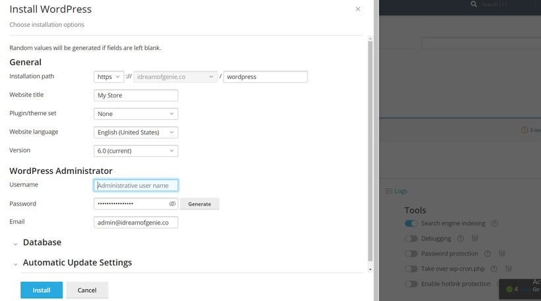Click help icon next to Debugging
The width and height of the screenshot is (541, 301).
click(461, 238)
